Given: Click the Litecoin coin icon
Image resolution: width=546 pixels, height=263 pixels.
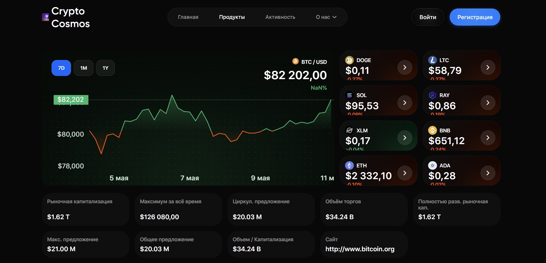Looking at the screenshot, I should point(433,60).
